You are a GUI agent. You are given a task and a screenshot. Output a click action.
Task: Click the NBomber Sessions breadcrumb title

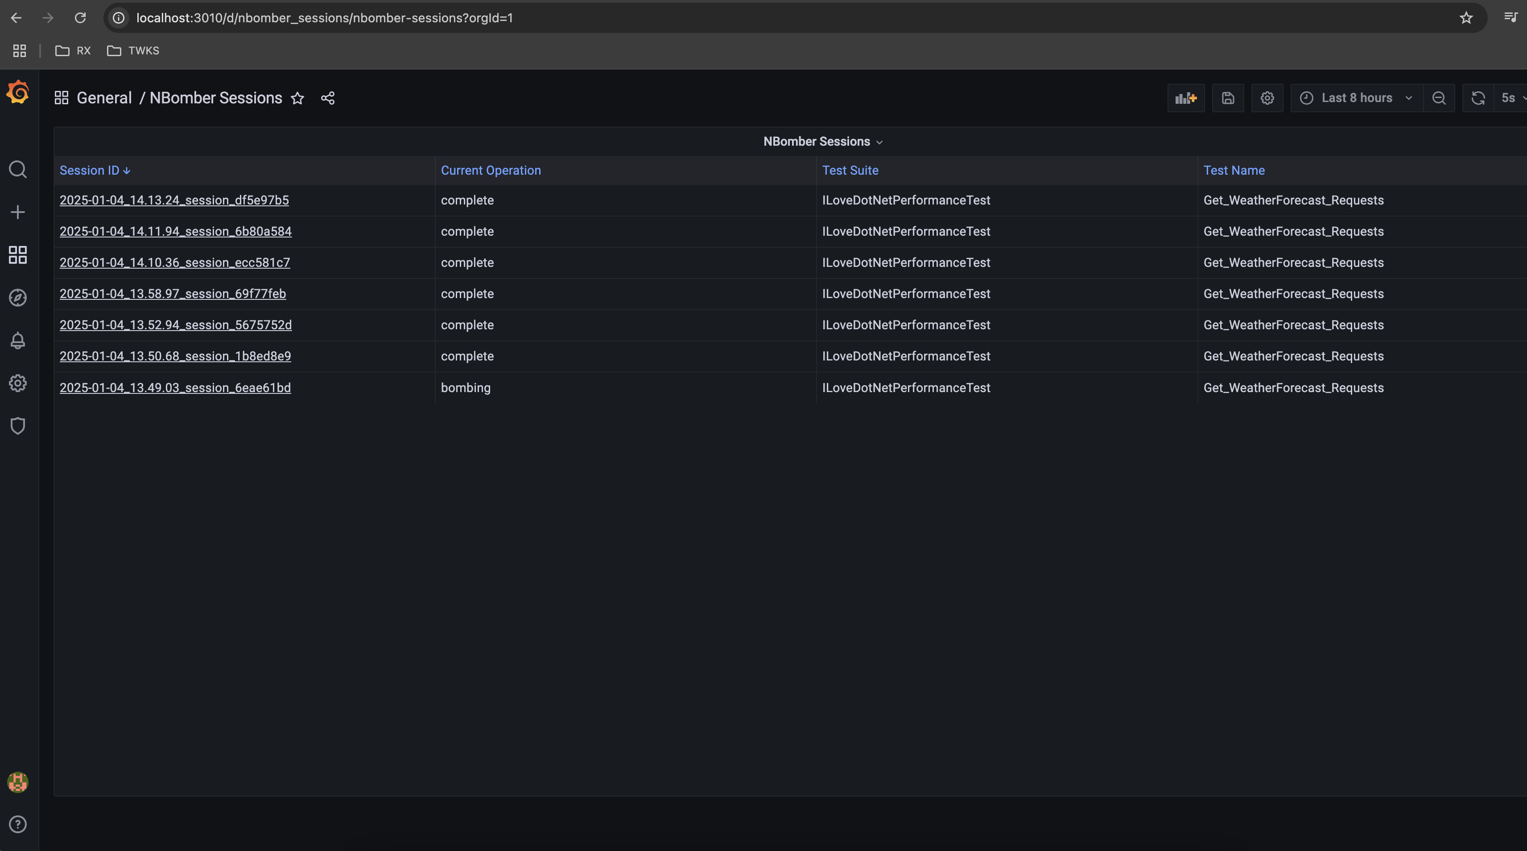pyautogui.click(x=216, y=98)
